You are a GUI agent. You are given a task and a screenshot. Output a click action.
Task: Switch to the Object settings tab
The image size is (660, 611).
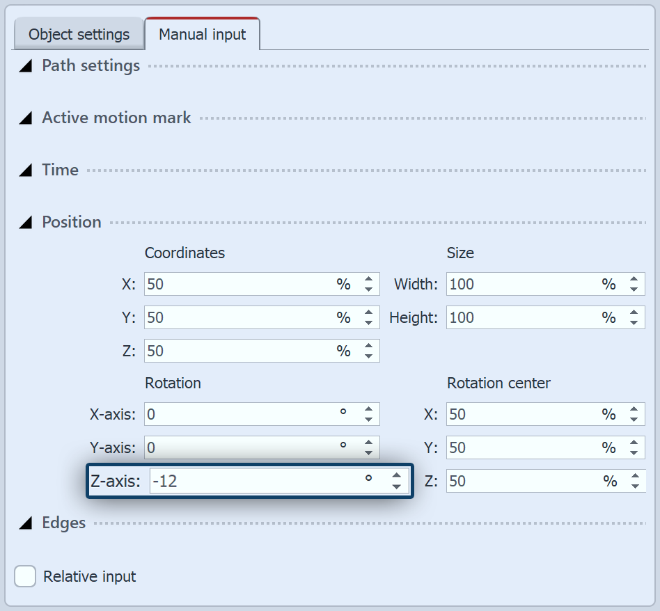pyautogui.click(x=79, y=34)
